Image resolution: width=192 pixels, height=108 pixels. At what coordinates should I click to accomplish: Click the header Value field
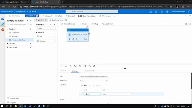[x=116, y=94]
